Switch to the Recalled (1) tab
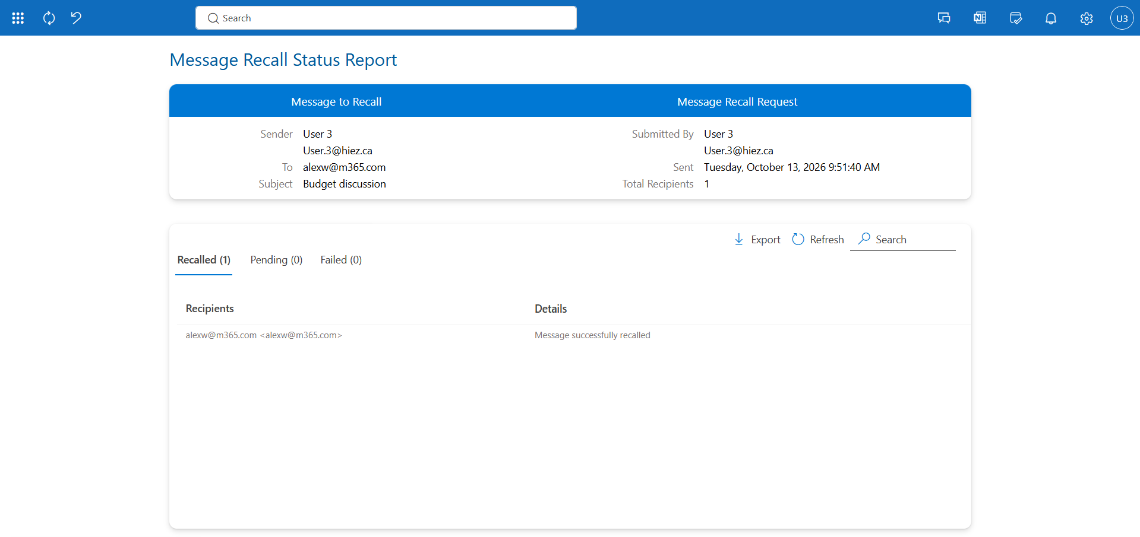Screen dimensions: 1140x537 pyautogui.click(x=204, y=260)
